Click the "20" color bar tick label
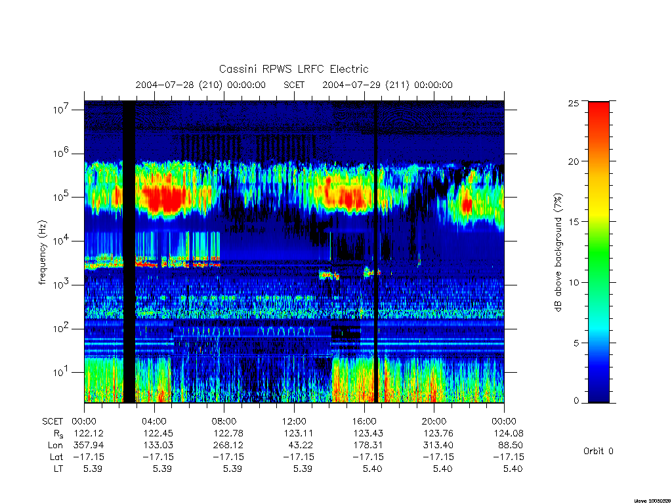Image resolution: width=672 pixels, height=504 pixels. tap(574, 161)
